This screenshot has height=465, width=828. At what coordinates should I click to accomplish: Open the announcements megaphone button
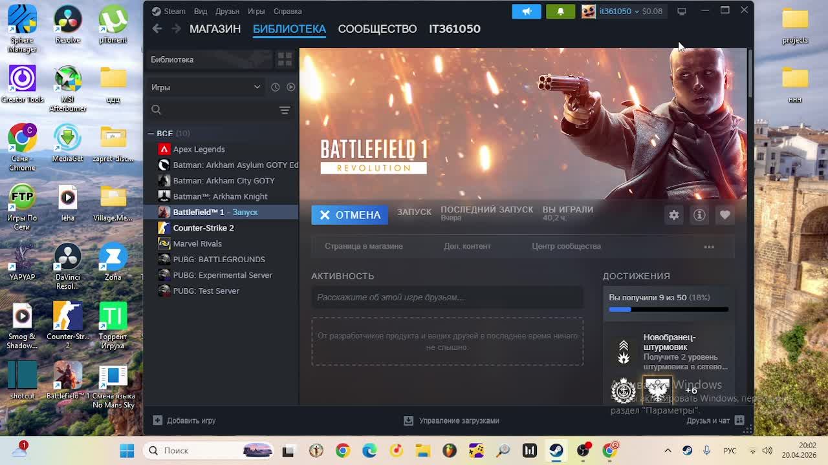pos(527,11)
